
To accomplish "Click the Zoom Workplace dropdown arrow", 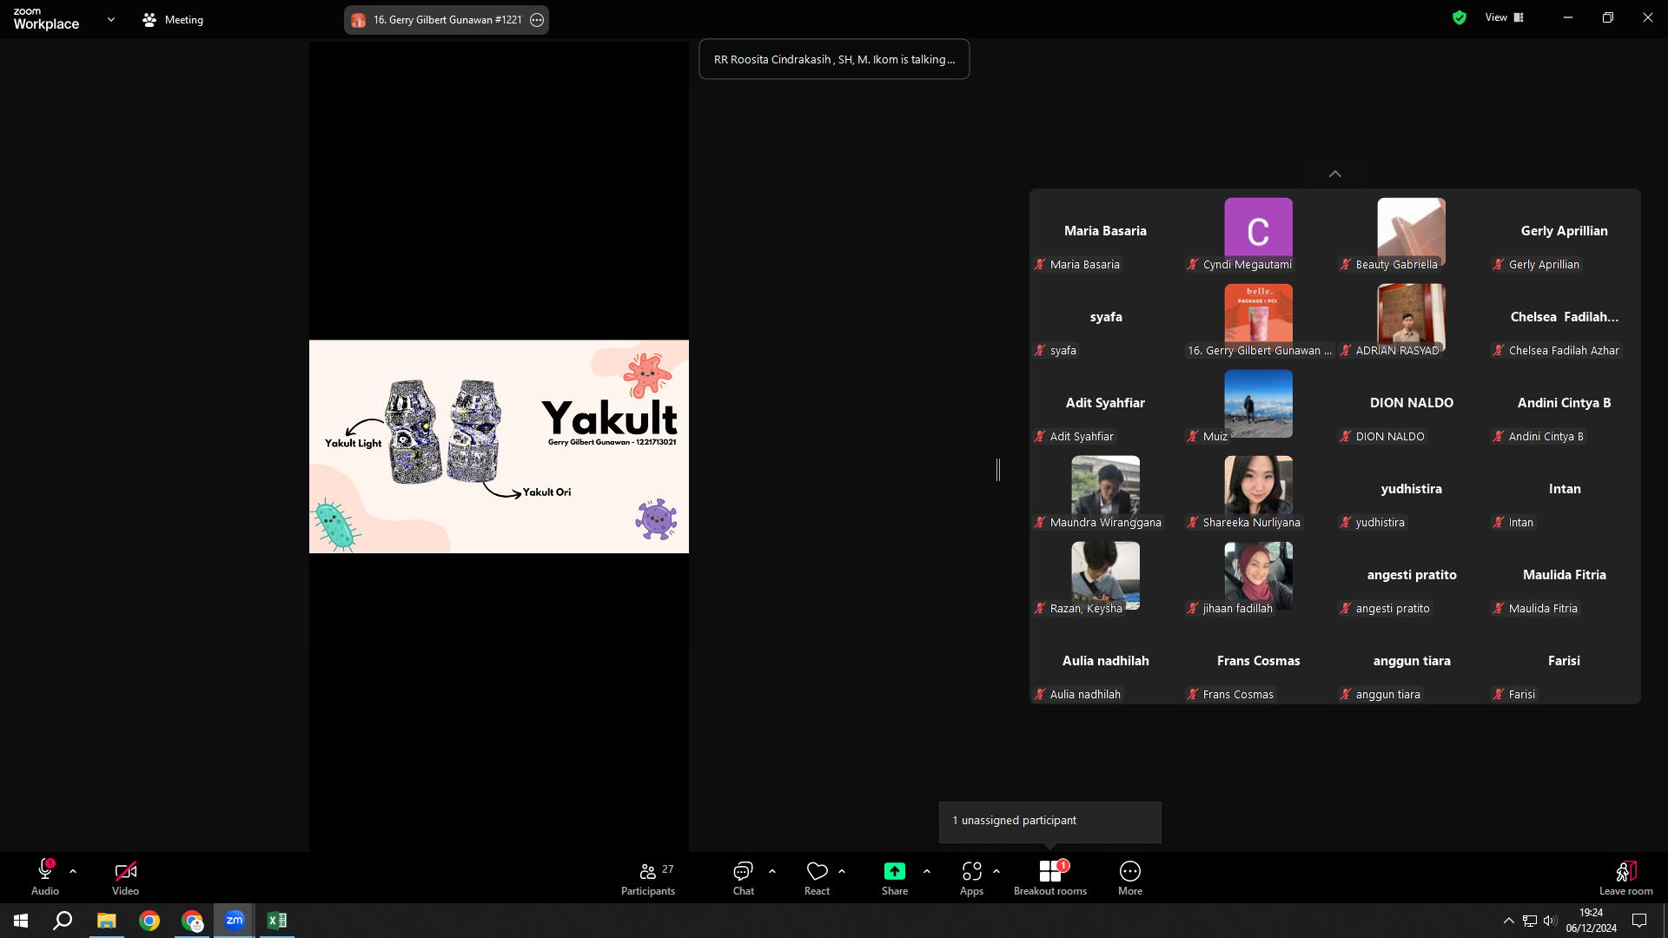I will coord(111,19).
